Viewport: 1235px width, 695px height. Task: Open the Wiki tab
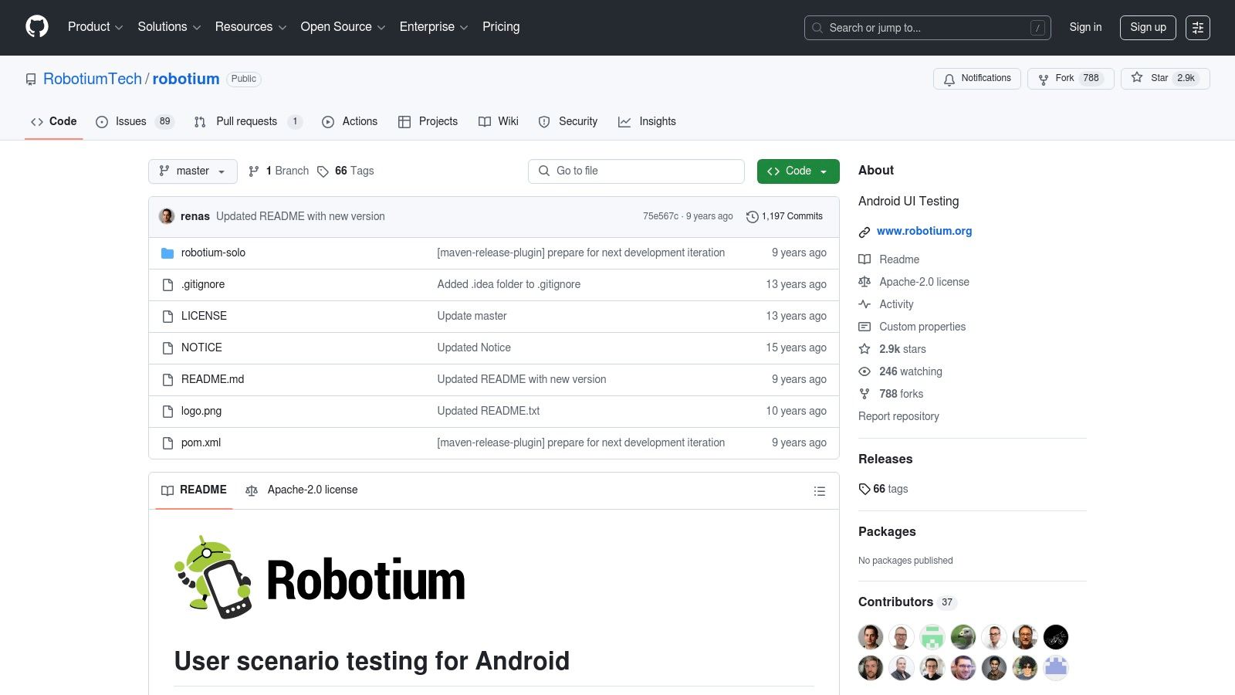(499, 122)
